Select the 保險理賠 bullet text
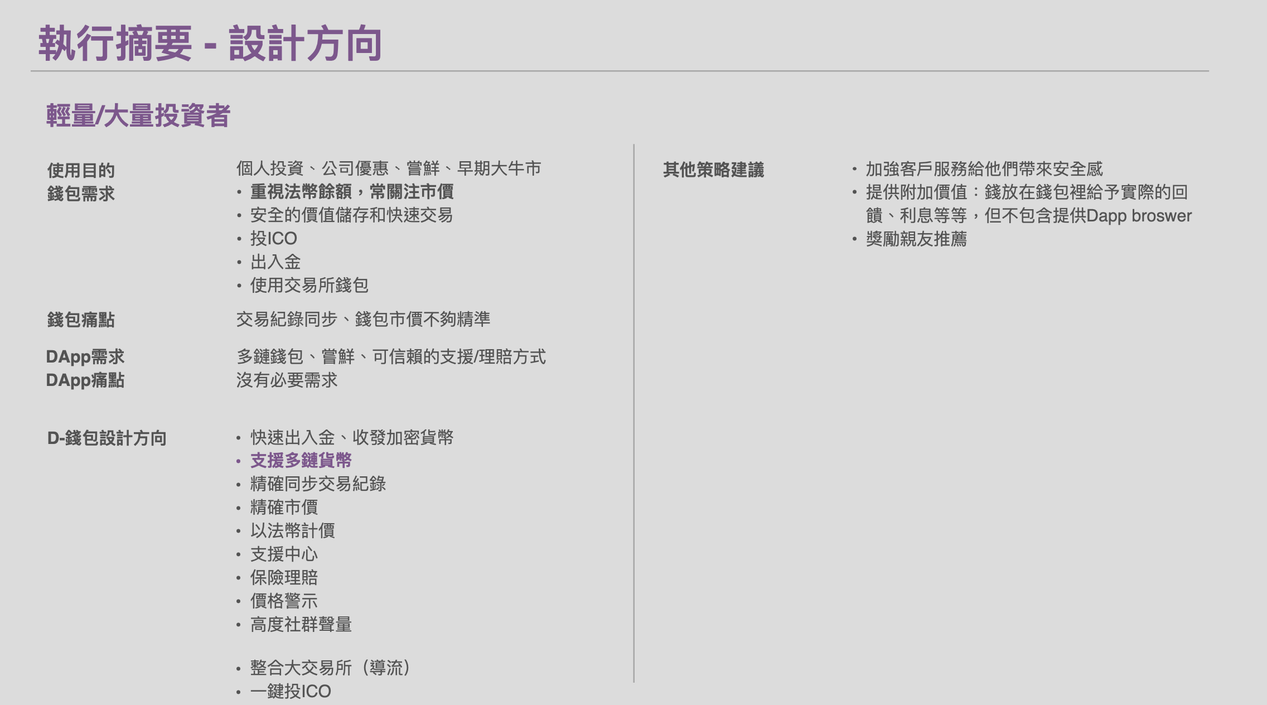The image size is (1267, 705). click(284, 578)
